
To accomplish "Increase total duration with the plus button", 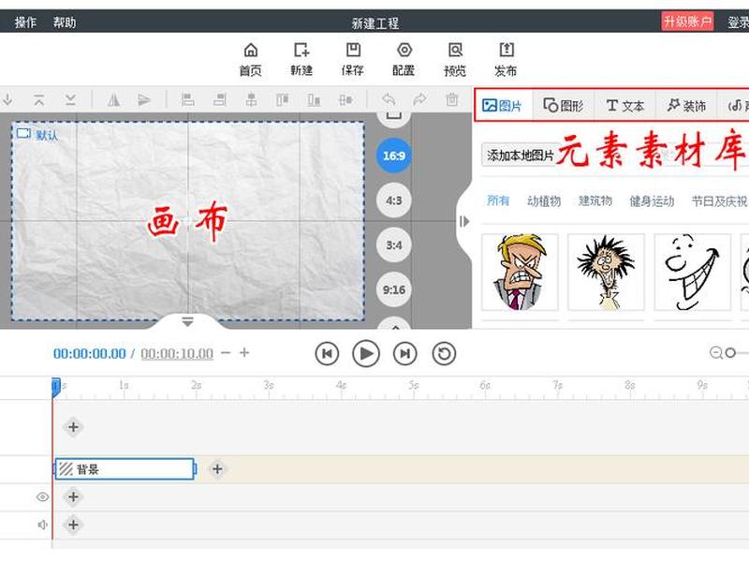I will tap(244, 353).
